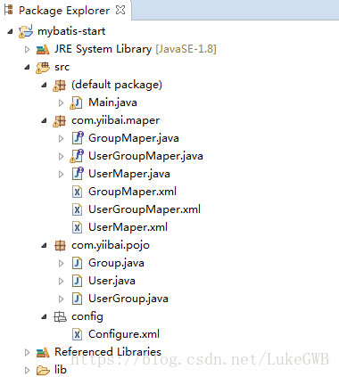339x377 pixels.
Task: Select the UserGroupMaper.java file name
Action: point(145,156)
